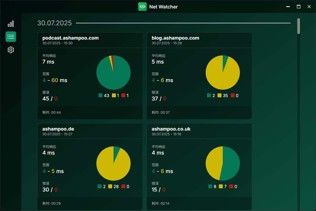Screen dimensions: 316x211
Task: Select the list view icon in the sidebar
Action: point(11,37)
